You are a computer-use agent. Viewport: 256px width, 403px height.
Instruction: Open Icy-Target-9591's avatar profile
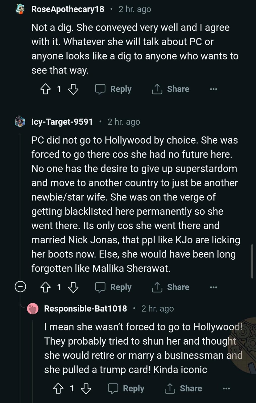coord(20,122)
